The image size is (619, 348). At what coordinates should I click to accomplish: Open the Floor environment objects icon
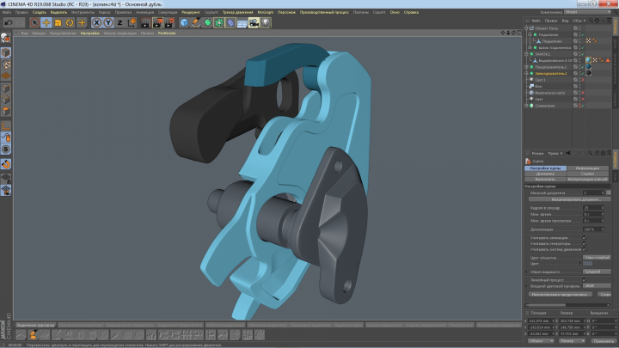pos(242,22)
